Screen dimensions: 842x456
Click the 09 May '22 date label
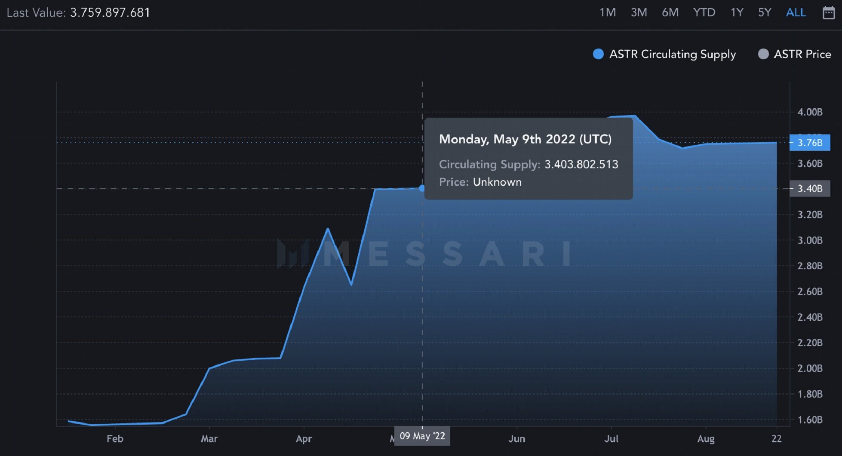(x=422, y=436)
